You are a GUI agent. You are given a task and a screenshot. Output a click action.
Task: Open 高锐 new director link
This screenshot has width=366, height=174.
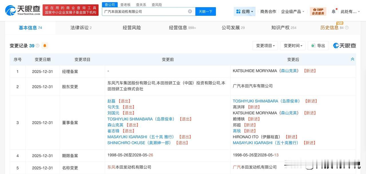237,131
